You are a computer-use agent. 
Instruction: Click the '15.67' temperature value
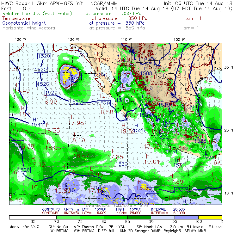(81, 156)
